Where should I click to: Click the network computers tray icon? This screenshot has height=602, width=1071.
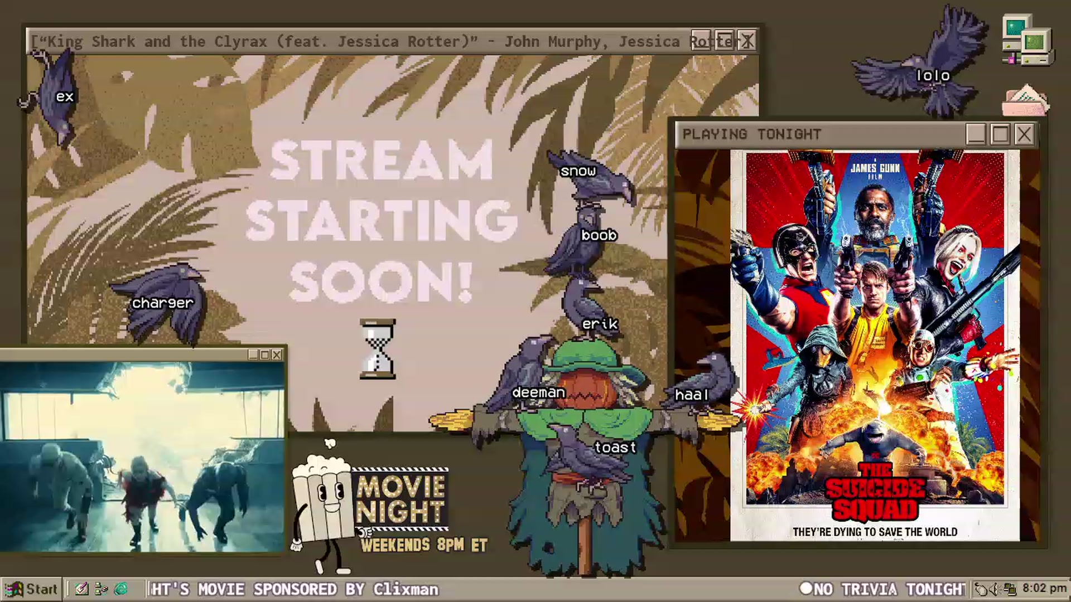1010,589
